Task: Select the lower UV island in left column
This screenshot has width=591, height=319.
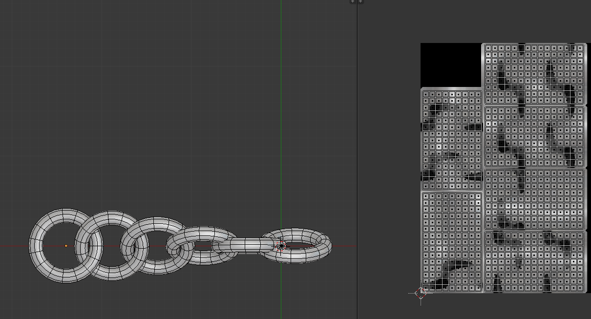Action: coord(452,242)
